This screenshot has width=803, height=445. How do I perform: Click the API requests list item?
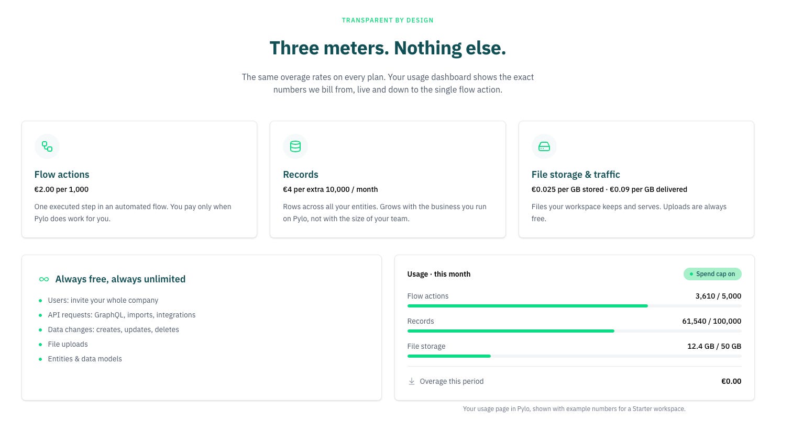(122, 315)
